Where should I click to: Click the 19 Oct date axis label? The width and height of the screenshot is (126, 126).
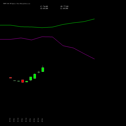(x=30, y=120)
